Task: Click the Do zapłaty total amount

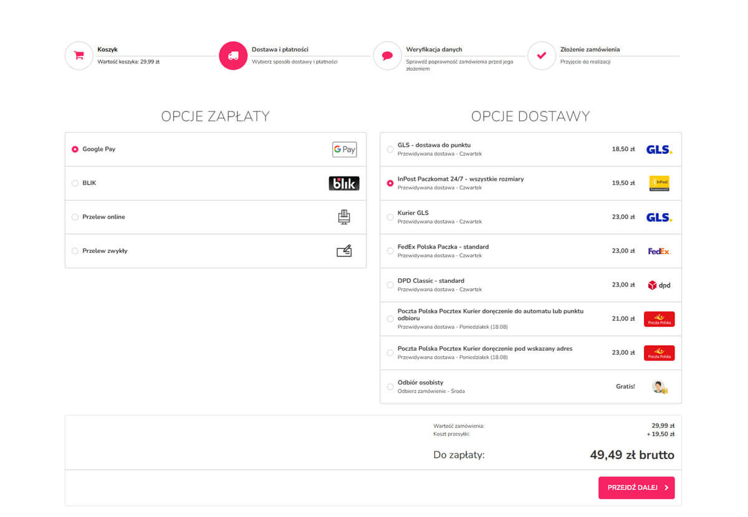Action: [x=631, y=455]
